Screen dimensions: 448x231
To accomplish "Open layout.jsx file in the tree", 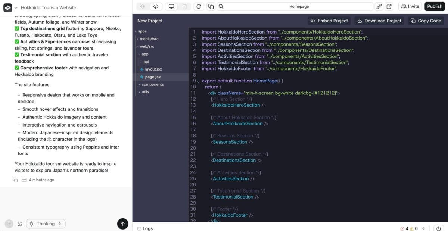I will pos(153,69).
